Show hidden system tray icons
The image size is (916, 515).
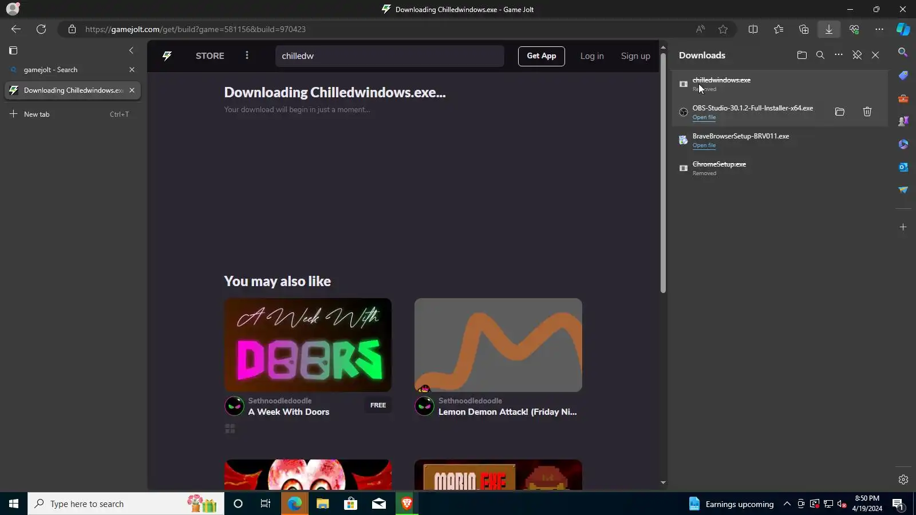[787, 504]
